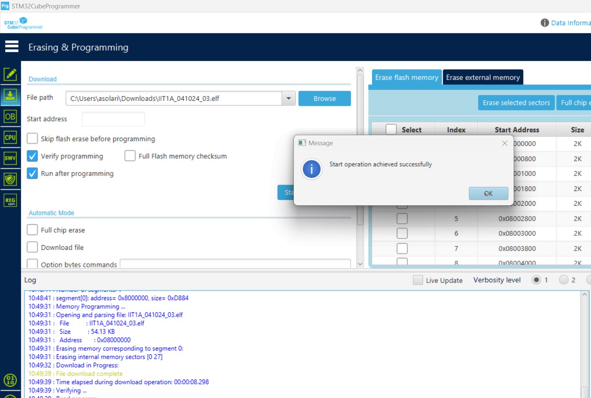Viewport: 591px width, 398px height.
Task: Click the Browse button
Action: pyautogui.click(x=325, y=98)
